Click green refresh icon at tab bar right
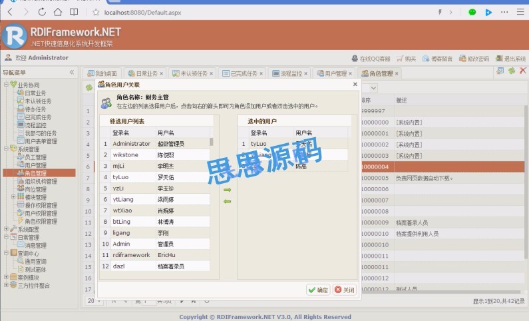Viewport: 529px width, 321px height. click(512, 70)
